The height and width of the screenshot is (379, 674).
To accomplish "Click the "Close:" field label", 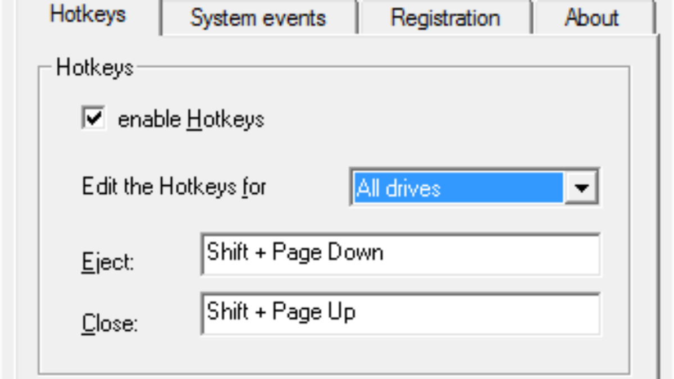I will point(110,324).
